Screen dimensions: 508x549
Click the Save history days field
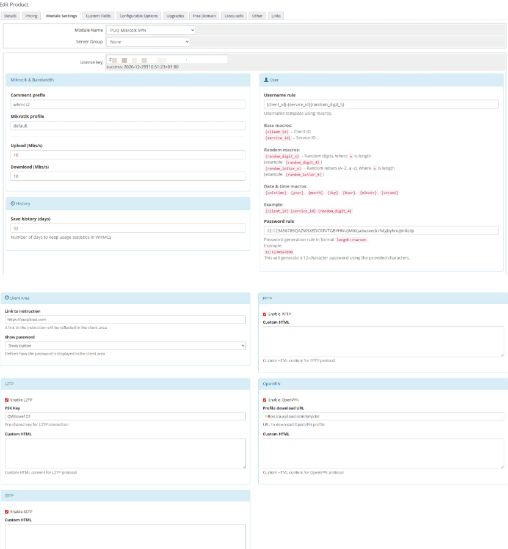tap(128, 228)
